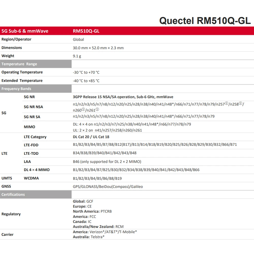
Task: Select the 'Europe: CE' line
Action: [82, 206]
